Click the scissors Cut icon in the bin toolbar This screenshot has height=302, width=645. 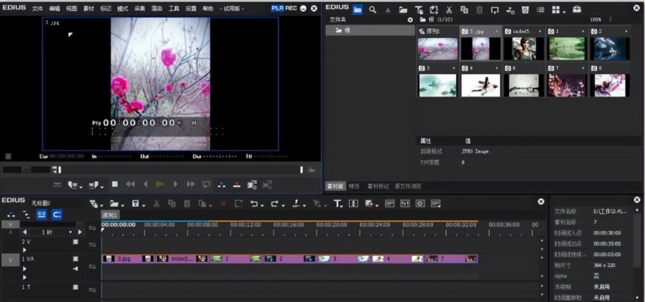[x=449, y=9]
